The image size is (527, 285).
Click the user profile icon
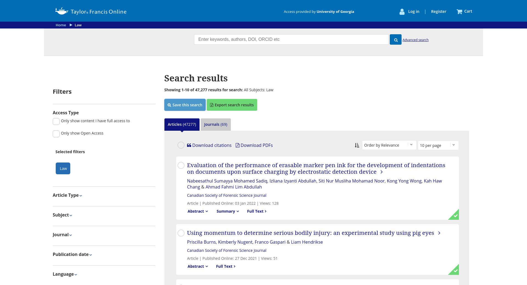[x=402, y=12]
